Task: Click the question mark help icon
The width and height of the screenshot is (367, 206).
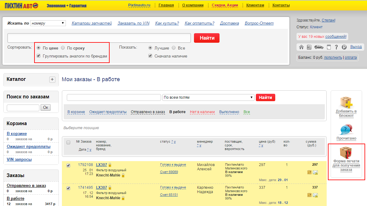Action: [x=336, y=47]
